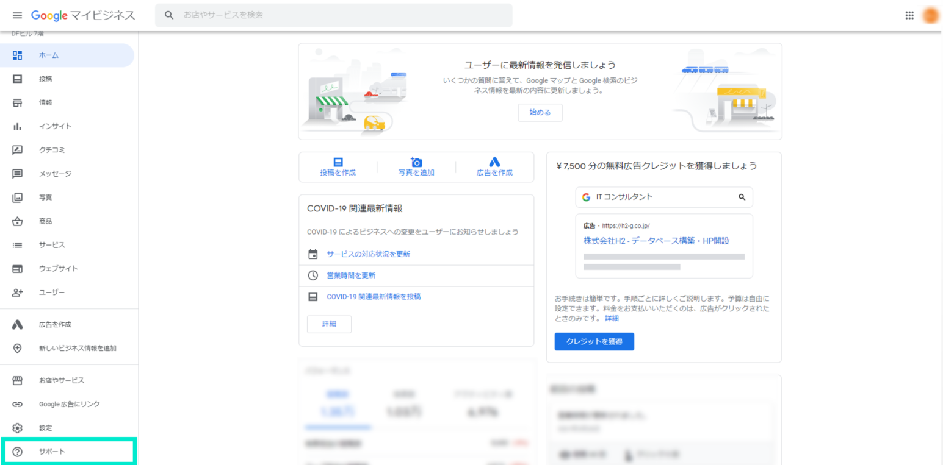The width and height of the screenshot is (943, 465).
Task: Click ユーザーに最新情報を発信しましょう heading
Action: click(540, 65)
